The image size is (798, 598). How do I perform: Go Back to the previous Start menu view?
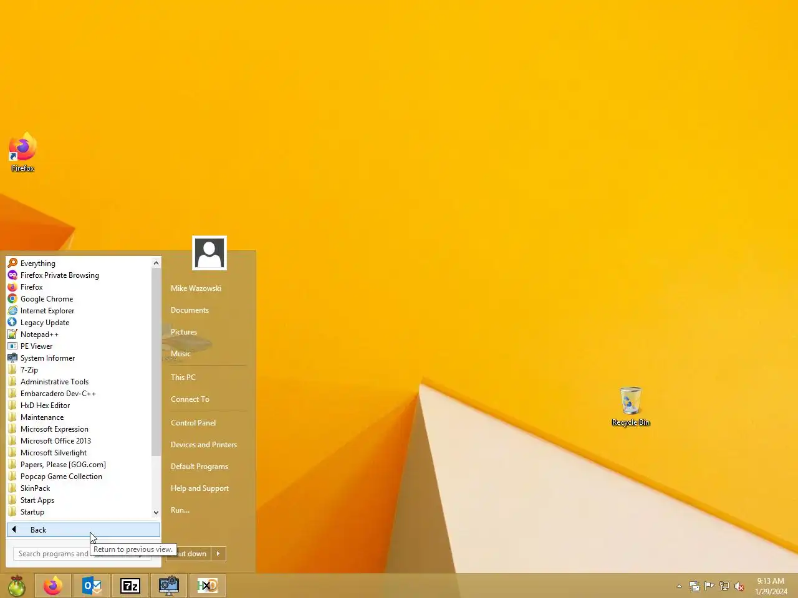(84, 530)
